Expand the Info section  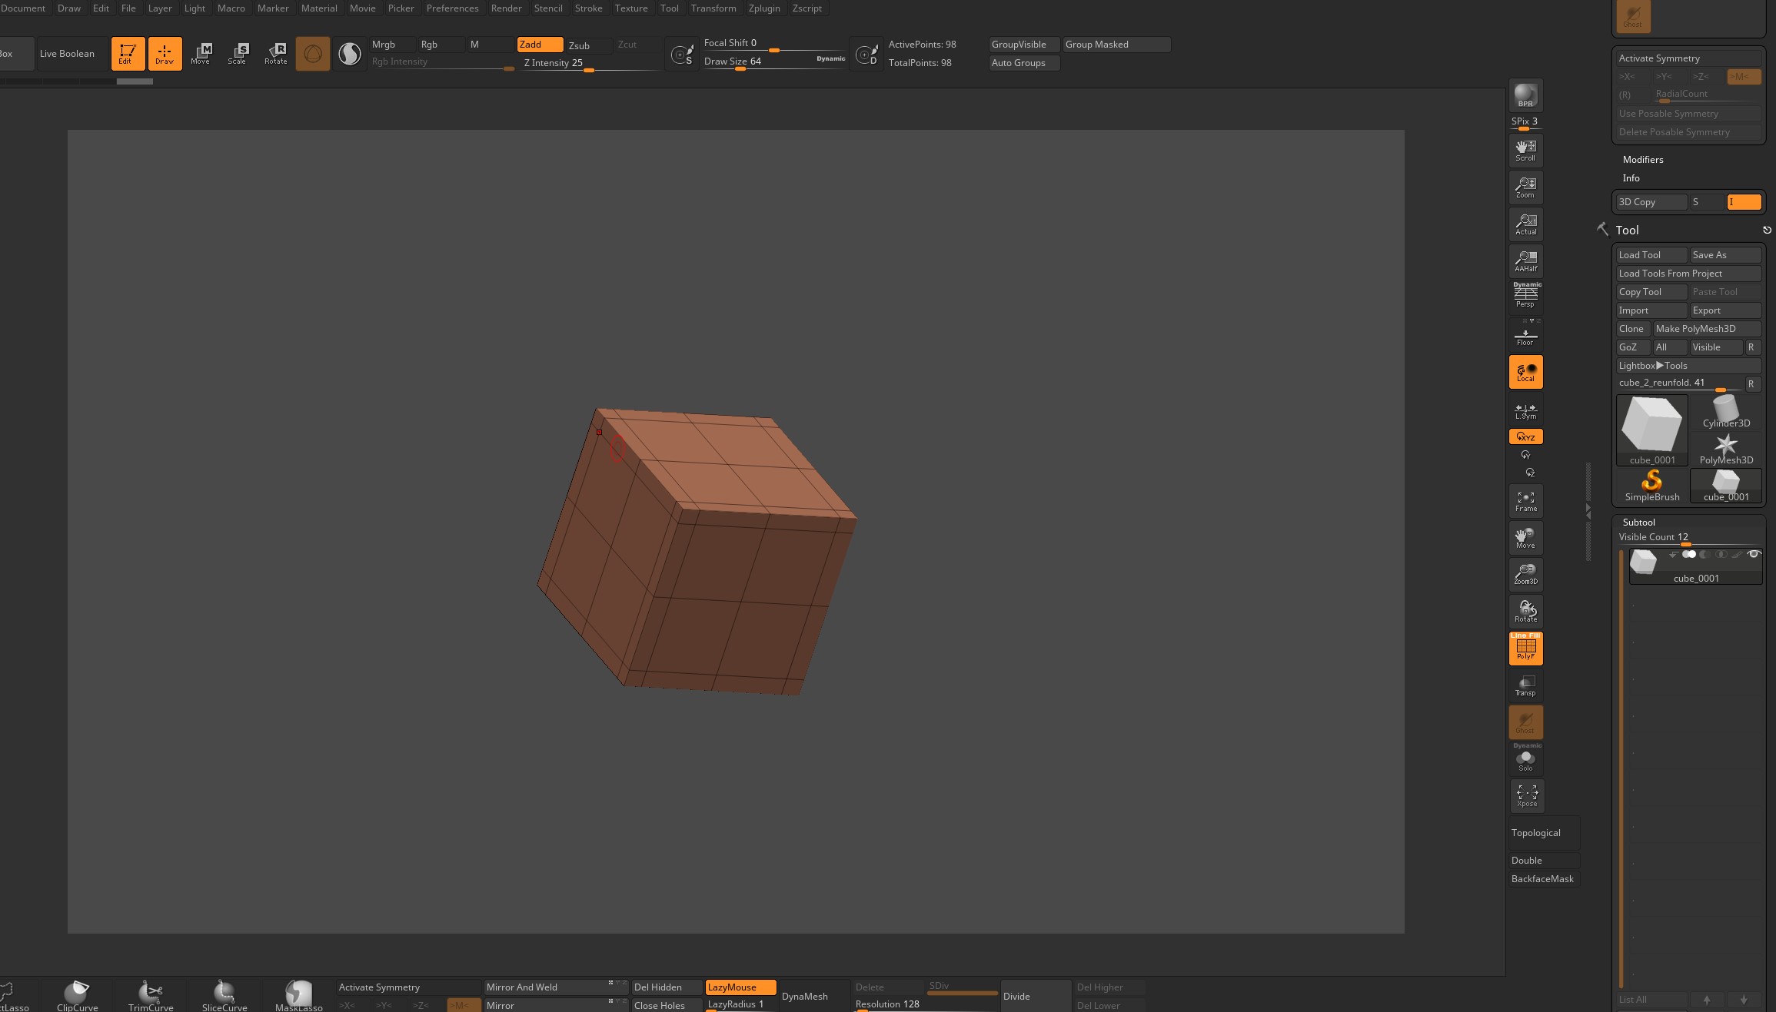click(x=1631, y=178)
